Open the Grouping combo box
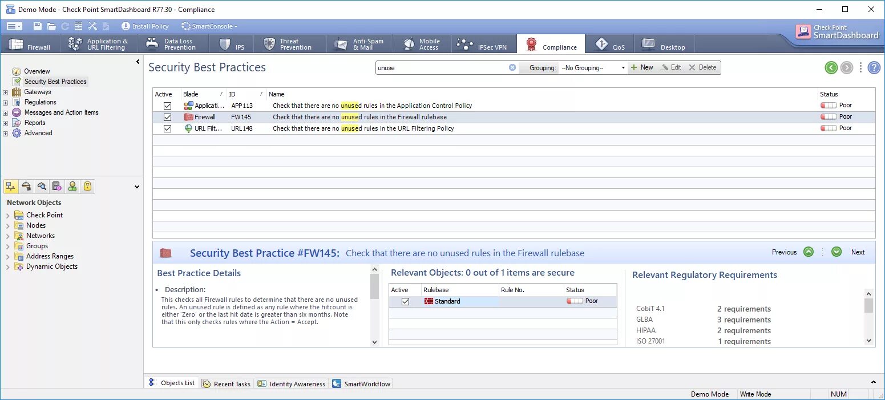Viewport: 885px width, 400px height. pyautogui.click(x=593, y=67)
